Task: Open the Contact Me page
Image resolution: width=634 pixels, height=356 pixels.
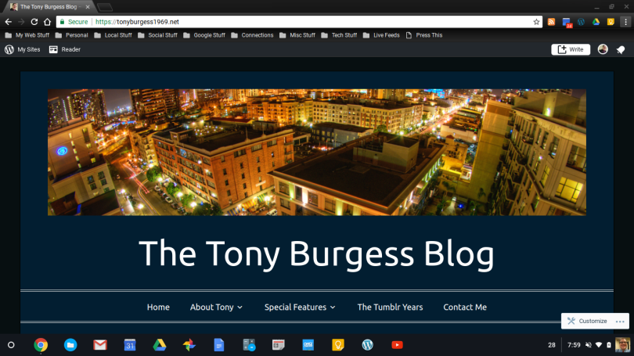Action: pyautogui.click(x=465, y=307)
